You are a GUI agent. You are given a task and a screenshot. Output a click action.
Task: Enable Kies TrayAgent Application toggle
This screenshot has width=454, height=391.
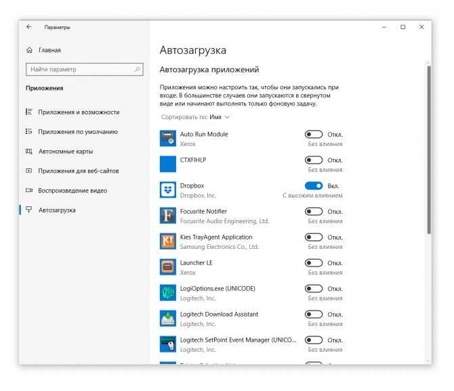click(x=314, y=237)
